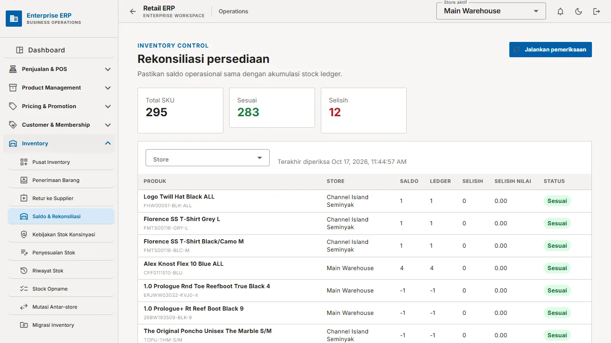Click the back arrow beside Retail ERP
Viewport: 611px width, 343px height.
pos(133,11)
